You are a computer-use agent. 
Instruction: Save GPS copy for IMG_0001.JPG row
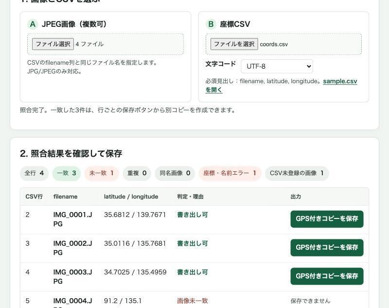pyautogui.click(x=327, y=219)
